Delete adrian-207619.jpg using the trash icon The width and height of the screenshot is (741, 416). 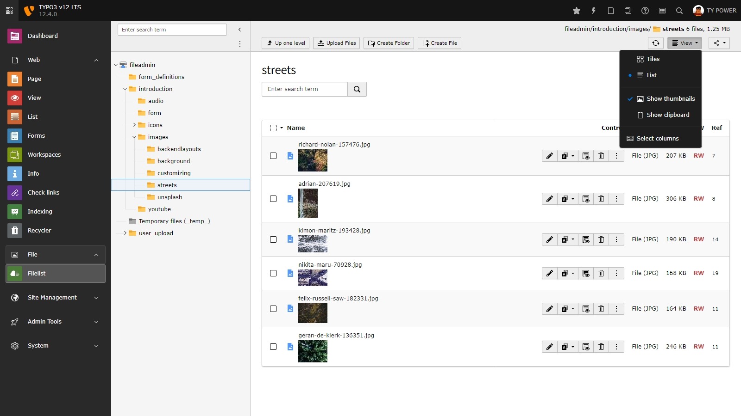pos(601,199)
